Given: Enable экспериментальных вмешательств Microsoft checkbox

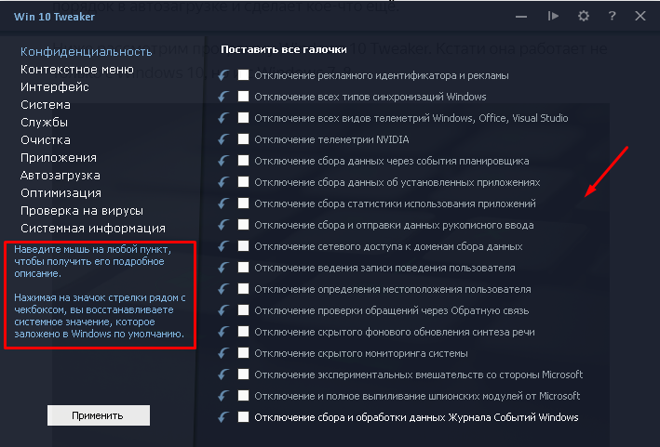Looking at the screenshot, I should coord(243,374).
